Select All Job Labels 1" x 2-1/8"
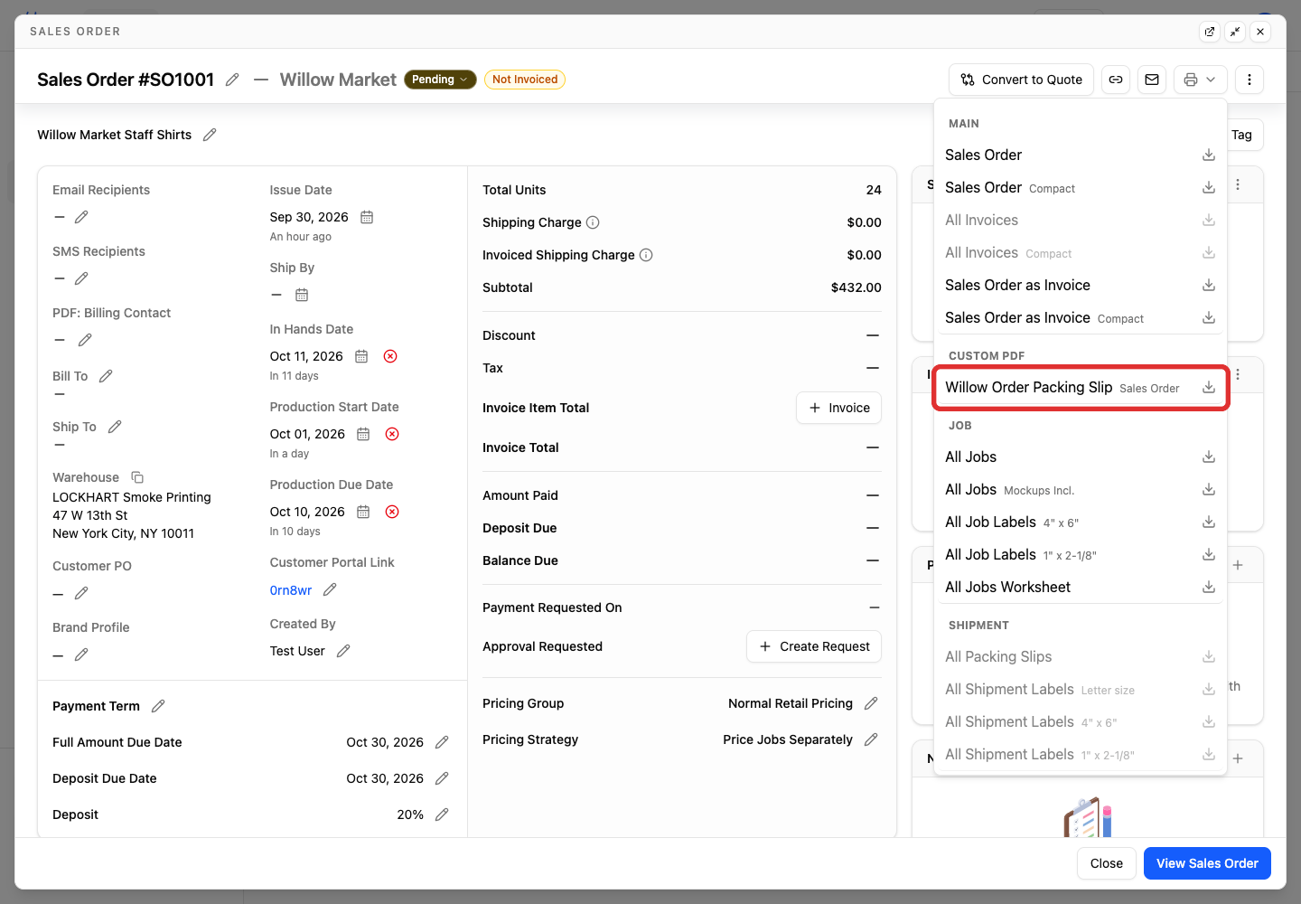 pyautogui.click(x=1080, y=555)
